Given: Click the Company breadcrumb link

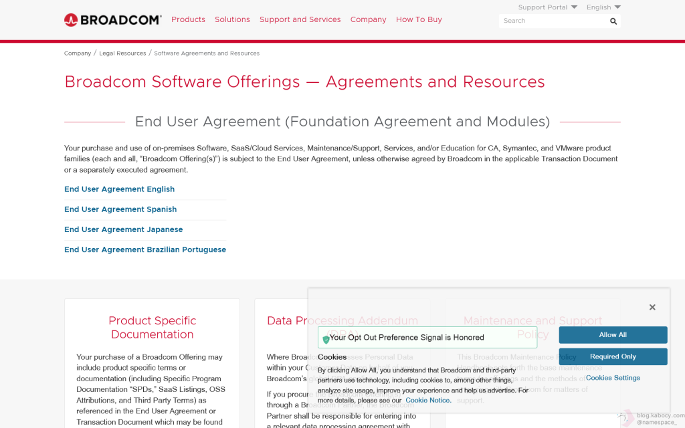Looking at the screenshot, I should (x=78, y=53).
